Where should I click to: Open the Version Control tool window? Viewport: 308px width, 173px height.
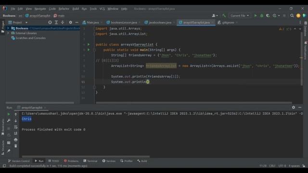(19, 161)
